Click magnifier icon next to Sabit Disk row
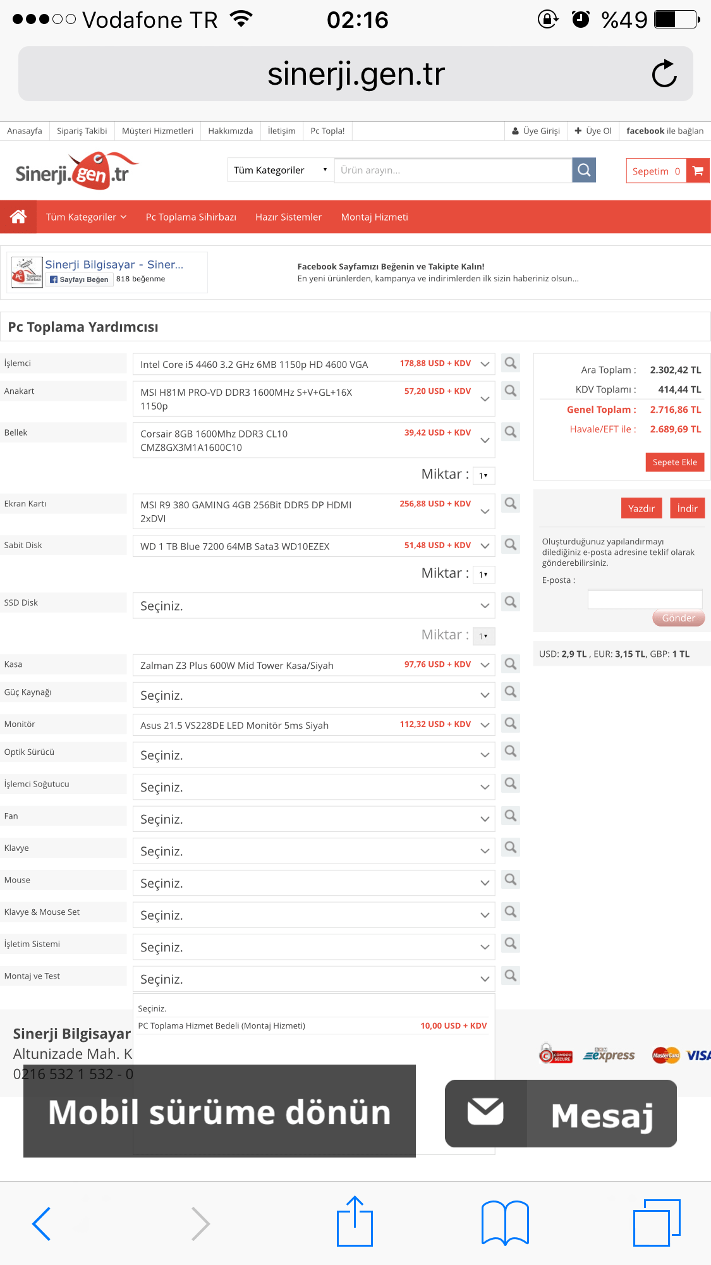 511,544
